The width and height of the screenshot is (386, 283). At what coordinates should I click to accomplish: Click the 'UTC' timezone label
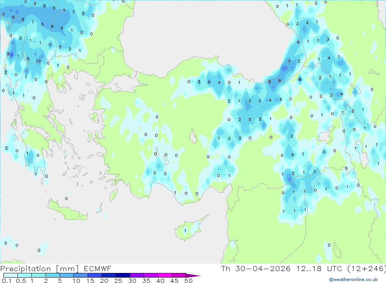click(335, 268)
